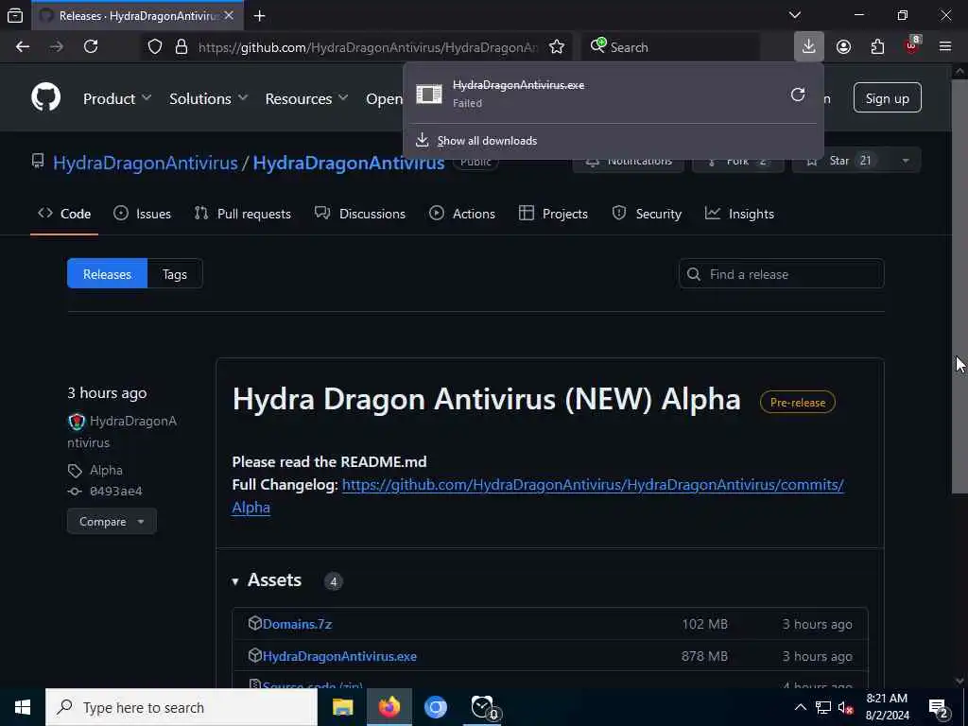Screen dimensions: 968x726
Task: Open a new browser tab
Action: tap(259, 16)
